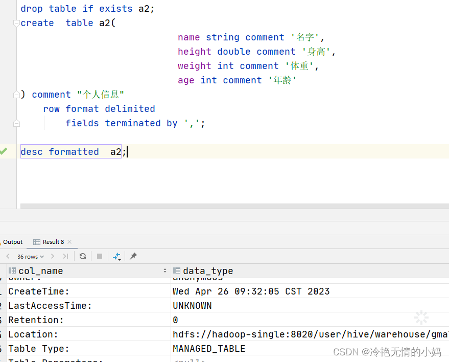The height and width of the screenshot is (362, 449).
Task: Select the LastAccessTime: cell
Action: (88, 306)
